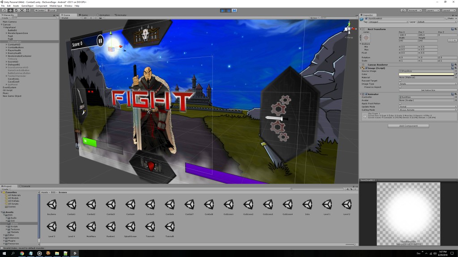This screenshot has height=257, width=458.
Task: Click the cloud services icon
Action: pyautogui.click(x=404, y=10)
